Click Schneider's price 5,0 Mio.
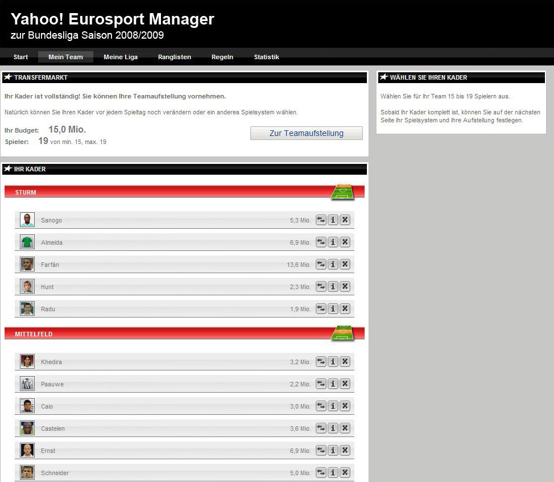 [300, 473]
